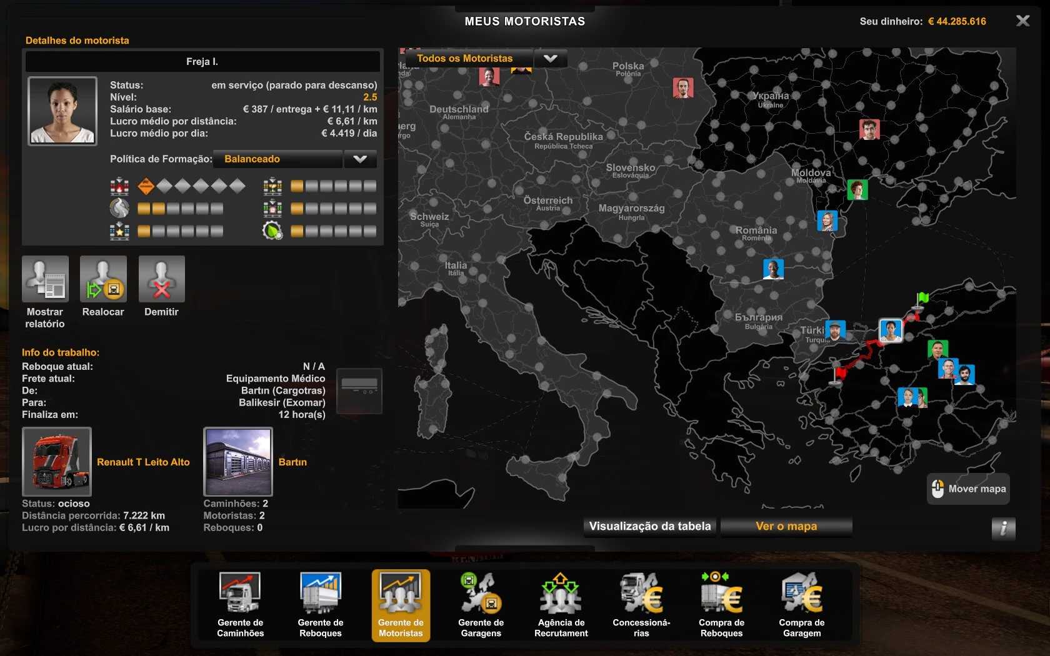Screen dimensions: 1050x656
Task: Click the Demitir driver icon
Action: 161,280
